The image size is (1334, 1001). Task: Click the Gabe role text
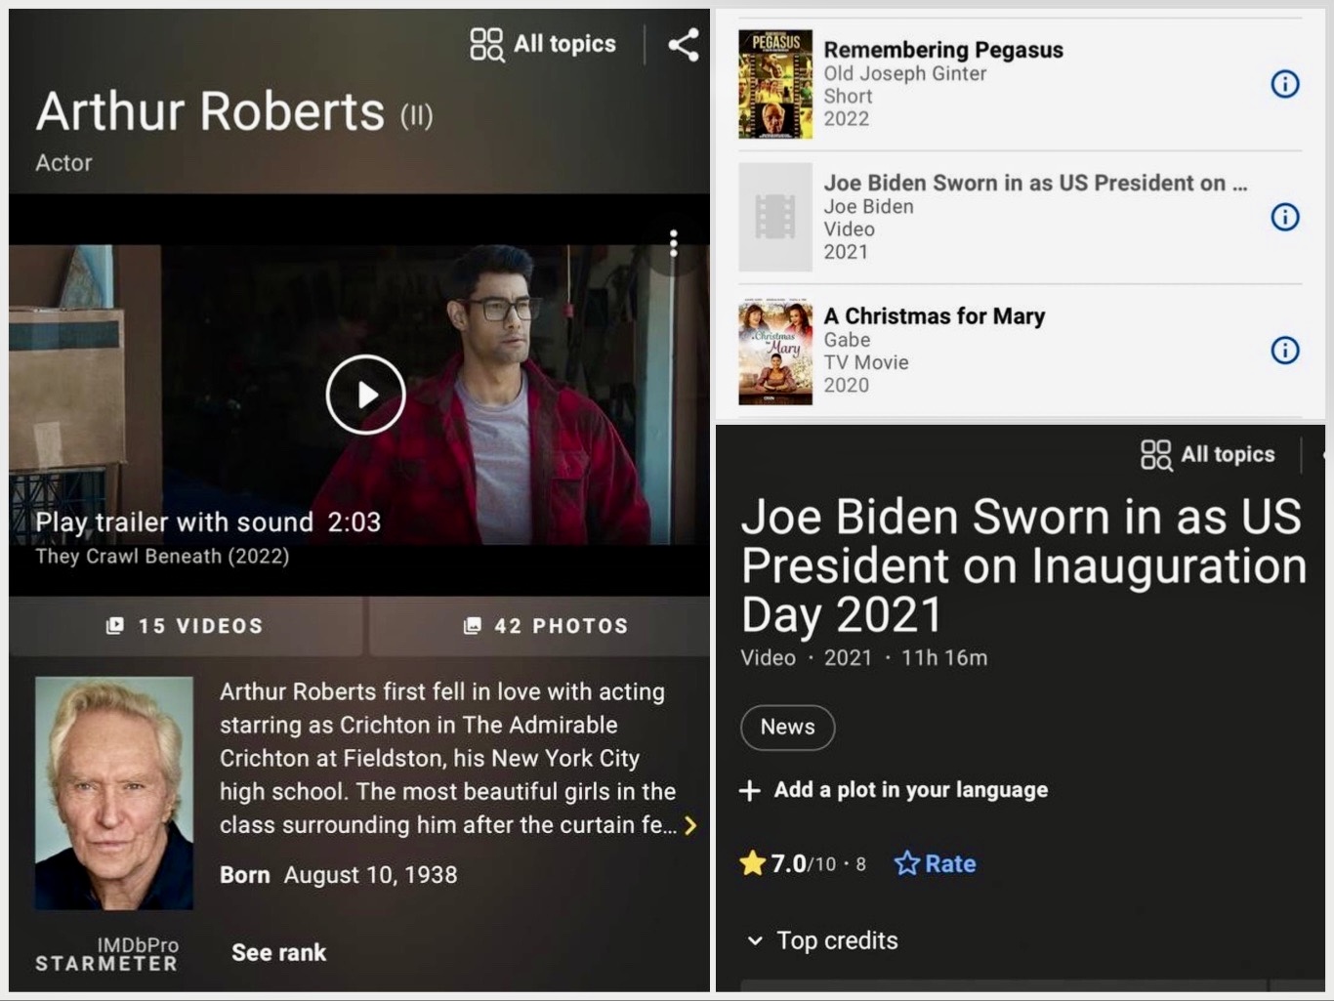point(847,340)
